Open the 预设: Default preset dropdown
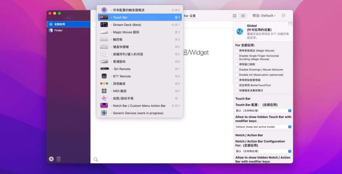This screenshot has width=342, height=174. (x=264, y=16)
